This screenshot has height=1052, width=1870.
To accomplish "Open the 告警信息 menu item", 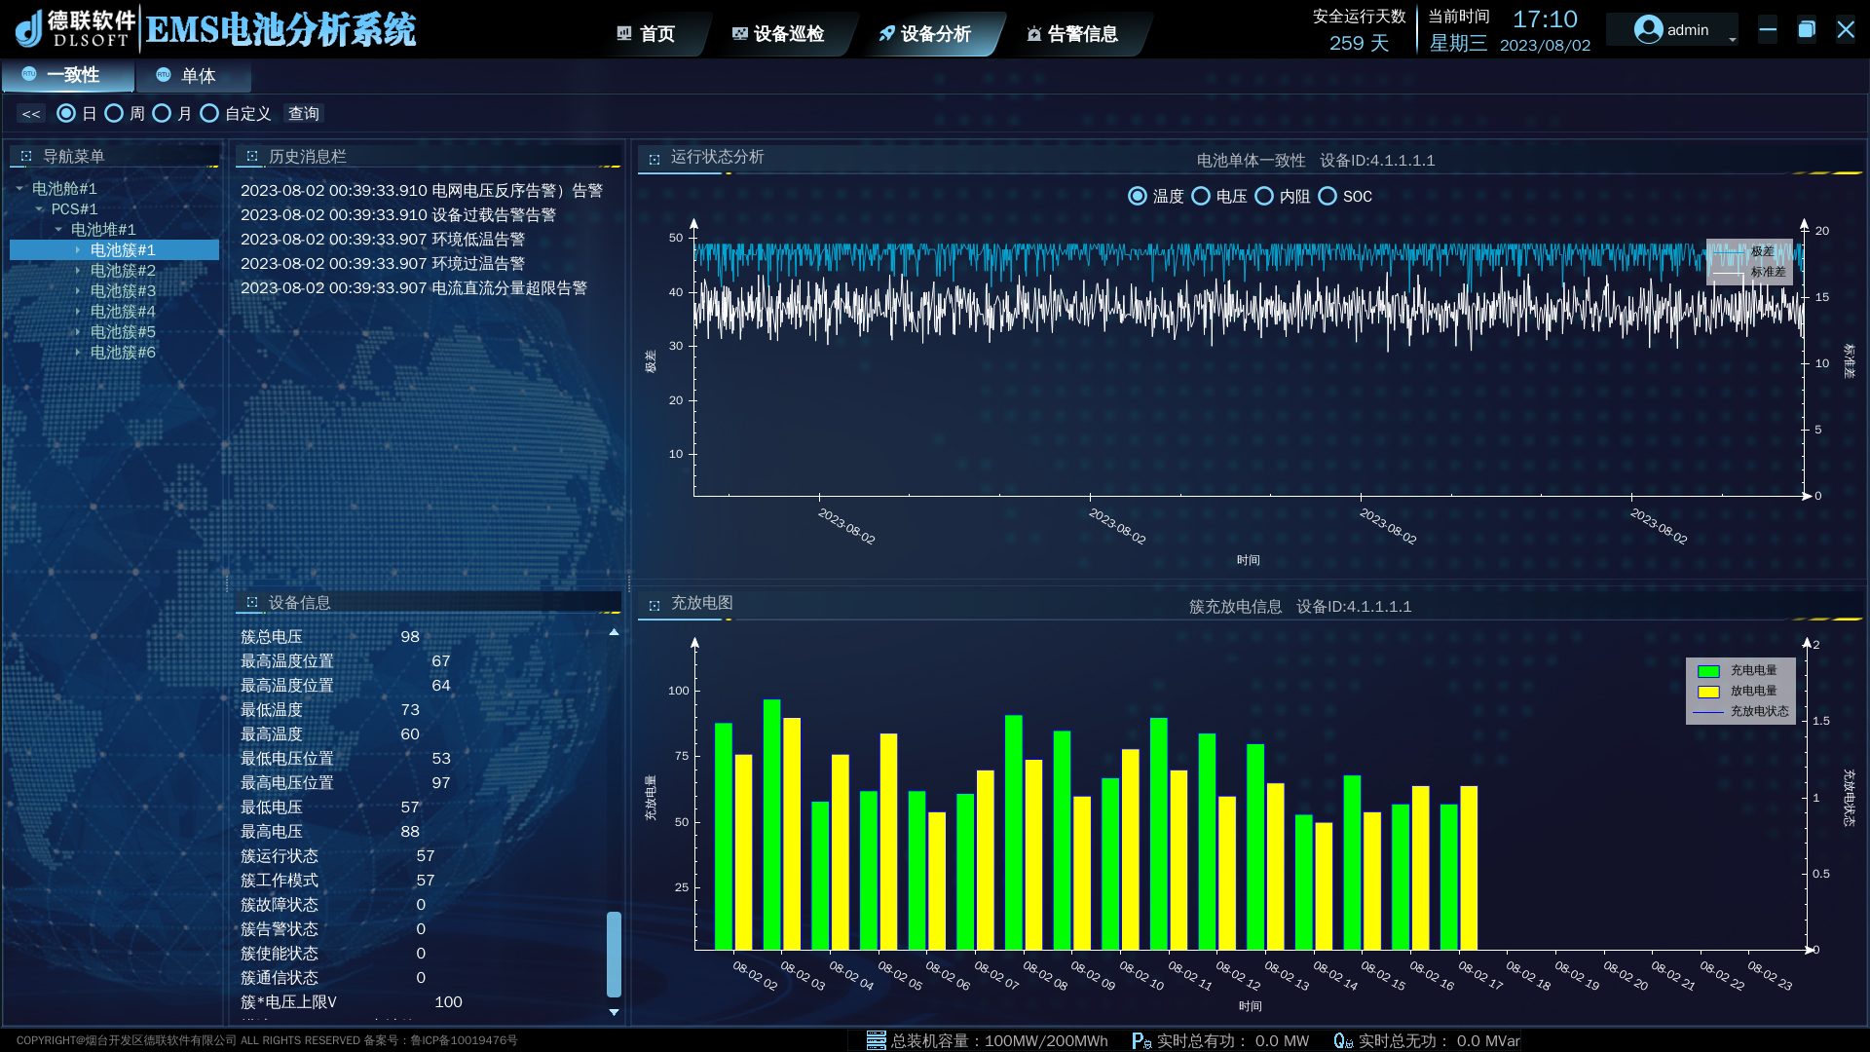I will (1081, 34).
